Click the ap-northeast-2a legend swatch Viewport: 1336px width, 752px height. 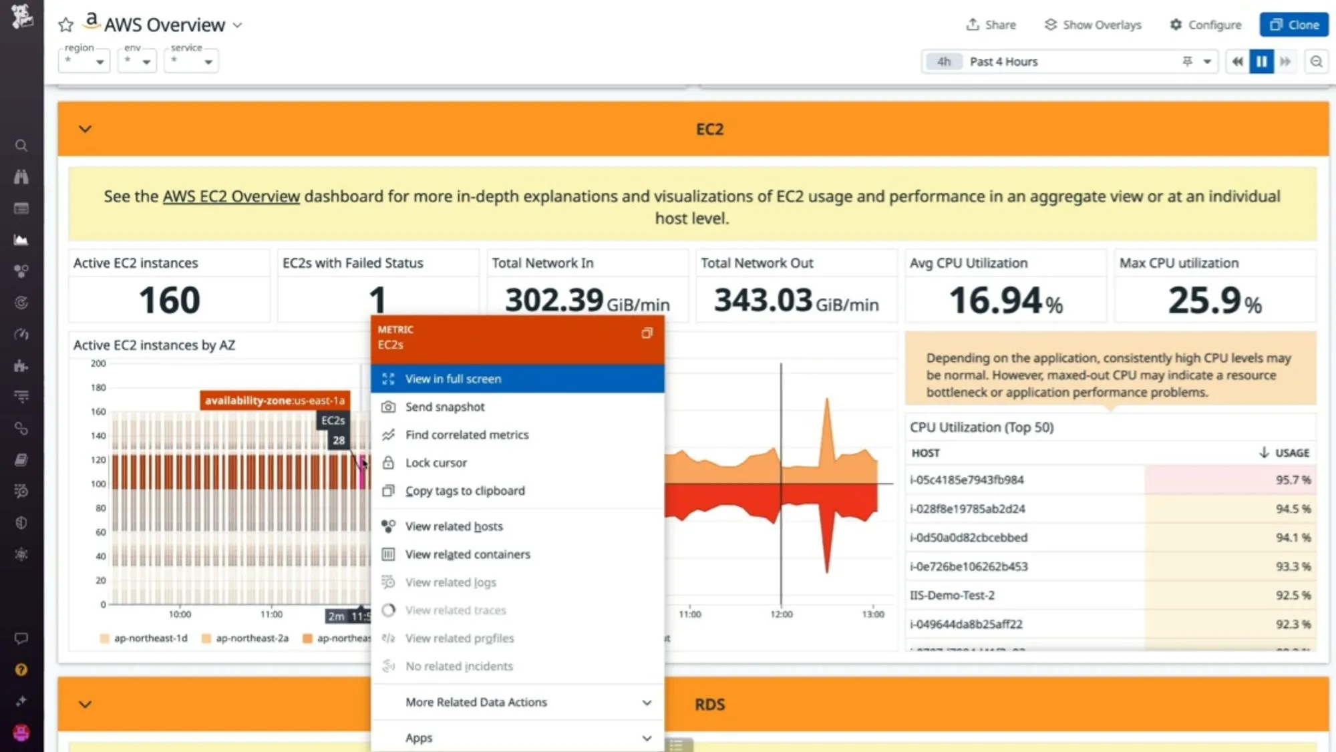point(206,638)
